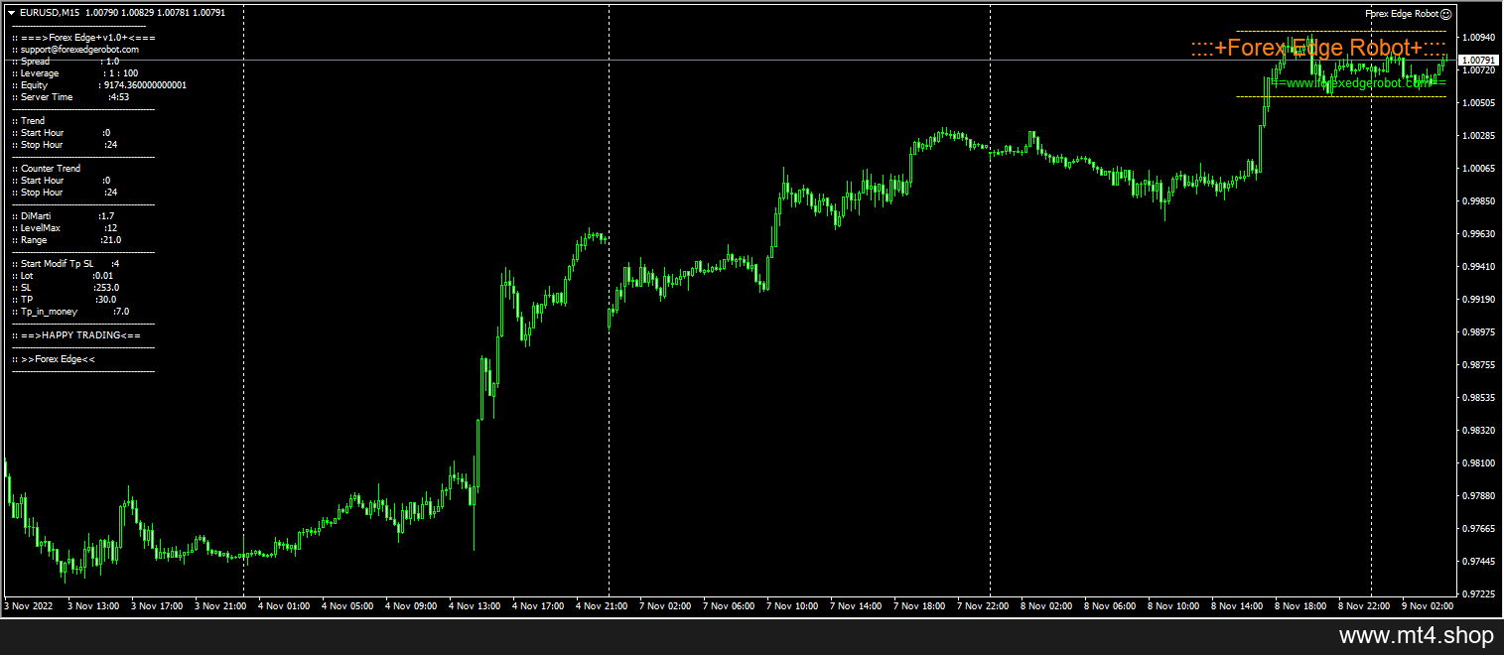
Task: Click the 4 Nov 21:00 time label
Action: coord(602,604)
